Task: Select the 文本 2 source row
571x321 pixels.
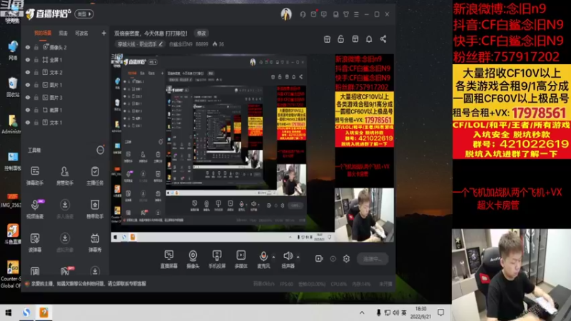Action: point(66,73)
